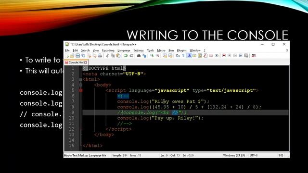The width and height of the screenshot is (308, 173).
Task: Click the 'Ln : 9' status bar entry
Action: pyautogui.click(x=164, y=155)
